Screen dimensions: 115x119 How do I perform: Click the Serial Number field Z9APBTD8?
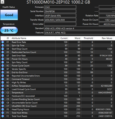pyautogui.click(x=60, y=11)
